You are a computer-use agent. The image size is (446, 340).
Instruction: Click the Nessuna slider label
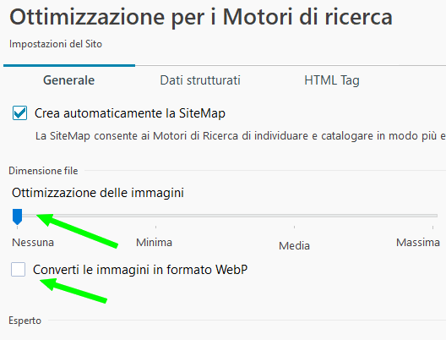pyautogui.click(x=33, y=243)
